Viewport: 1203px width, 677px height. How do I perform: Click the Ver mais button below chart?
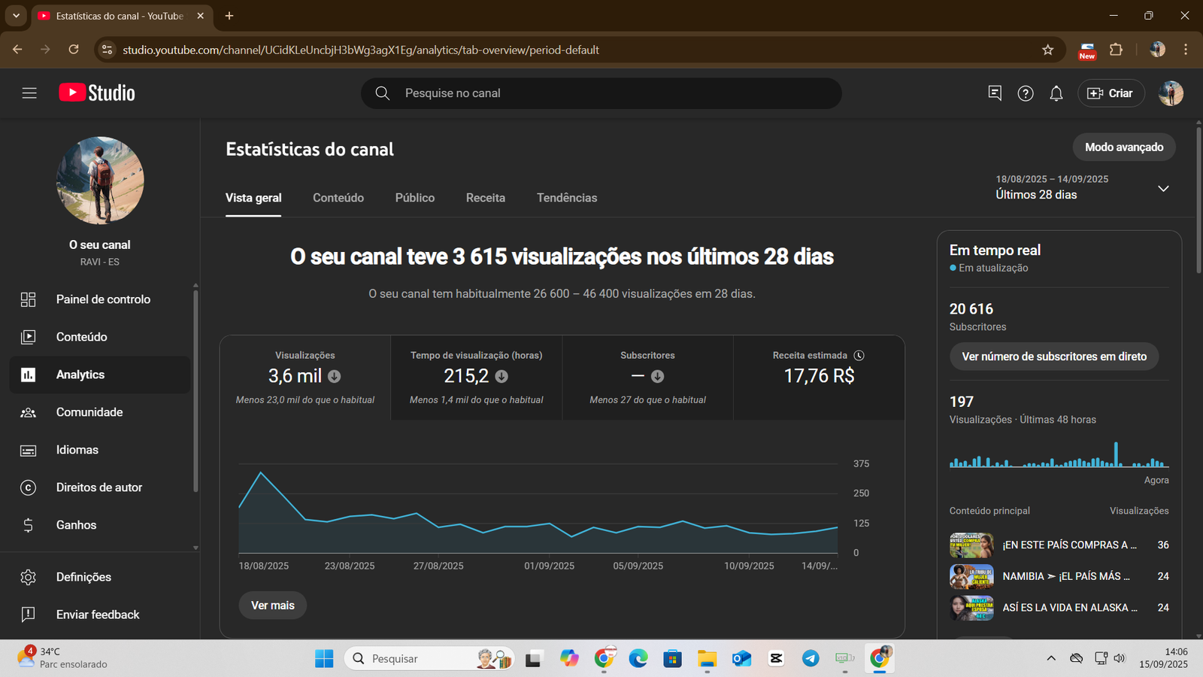[x=272, y=606]
